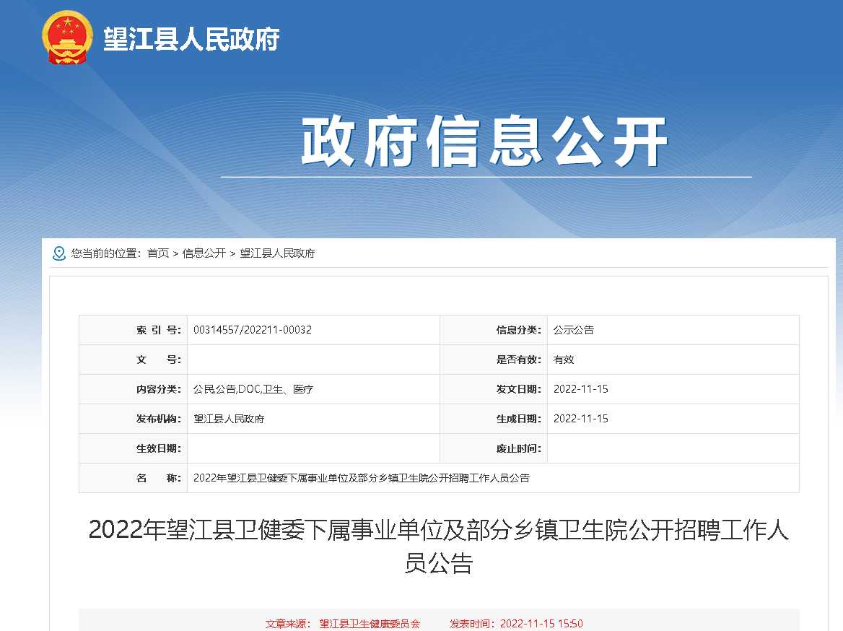Click the 有效 validity status value
843x631 pixels.
564,360
